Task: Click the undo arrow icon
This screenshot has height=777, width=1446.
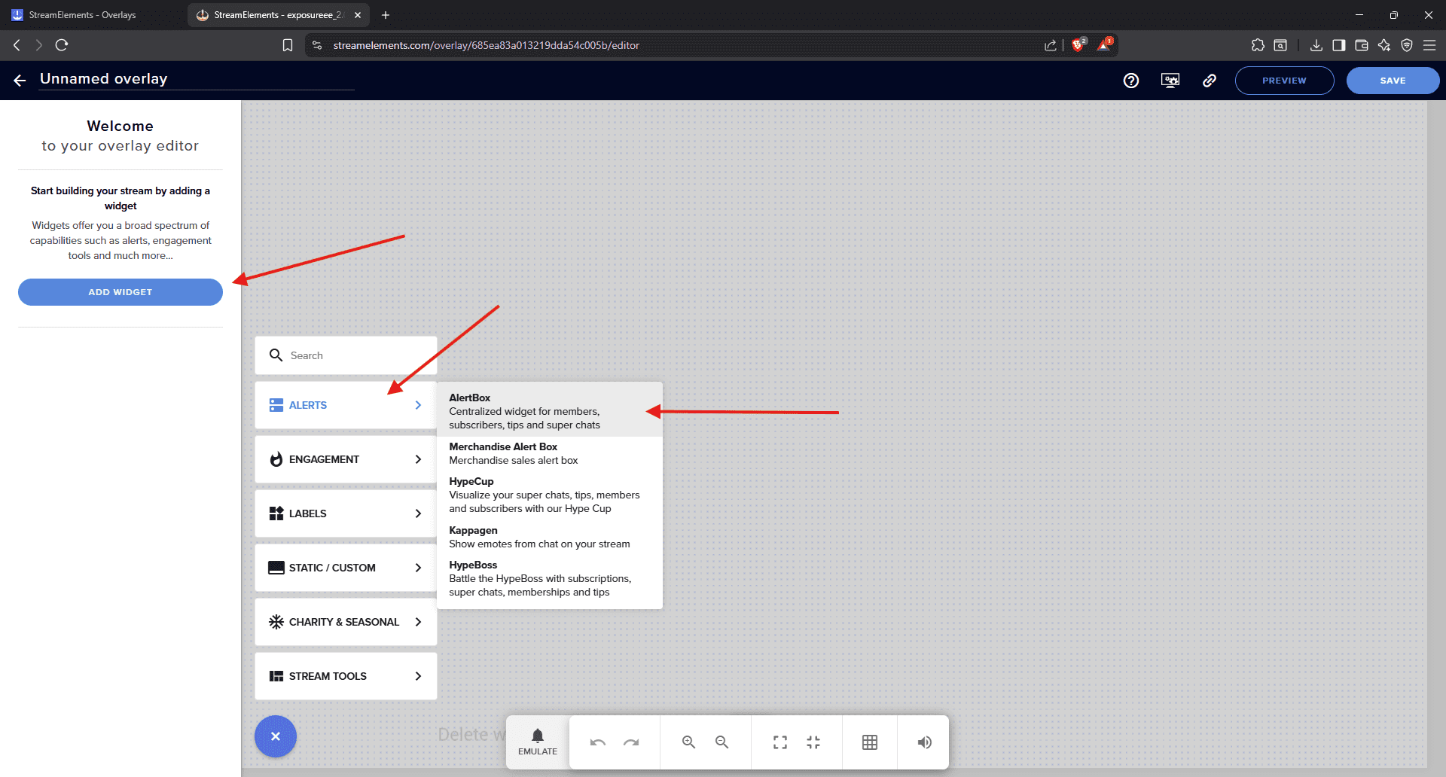Action: point(598,742)
